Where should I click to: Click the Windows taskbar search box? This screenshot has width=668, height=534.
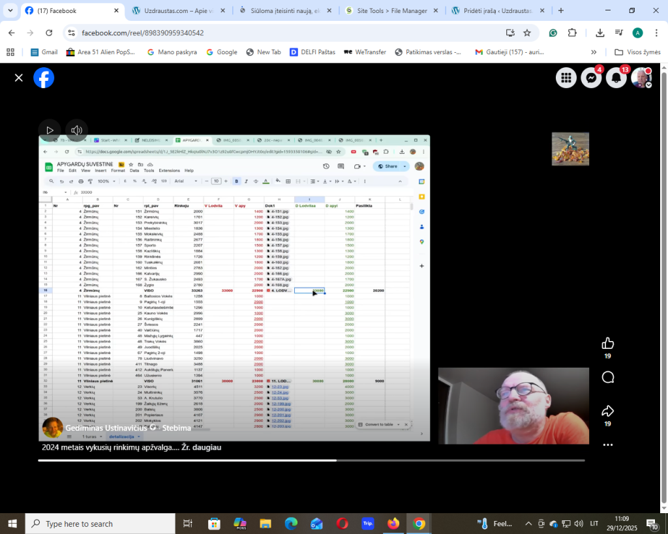[100, 524]
